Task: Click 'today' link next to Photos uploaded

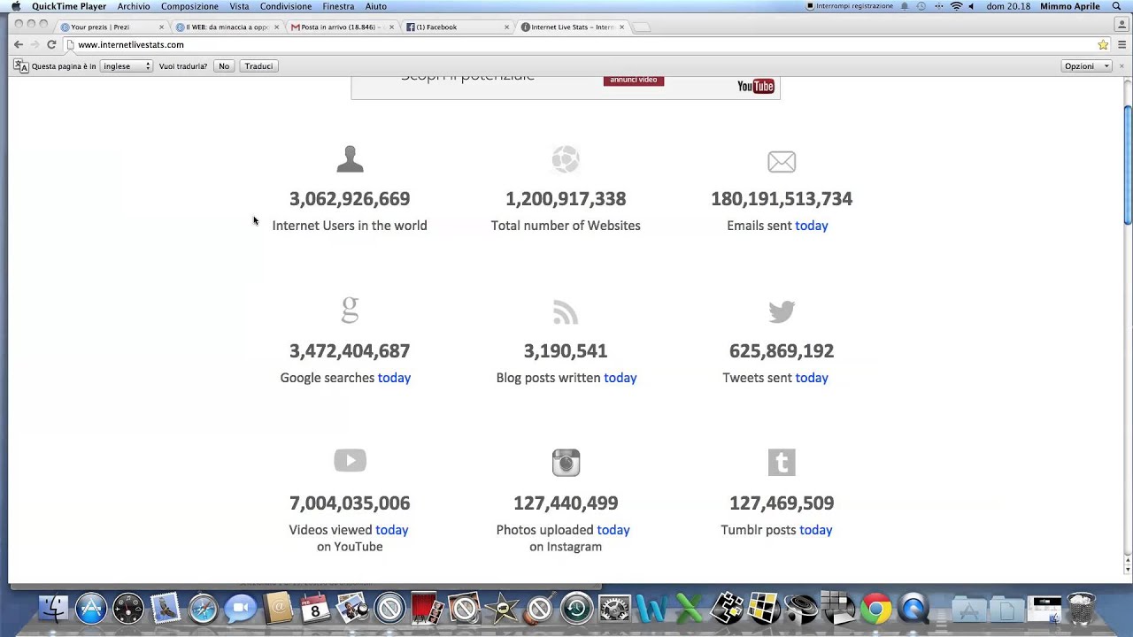Action: [613, 530]
